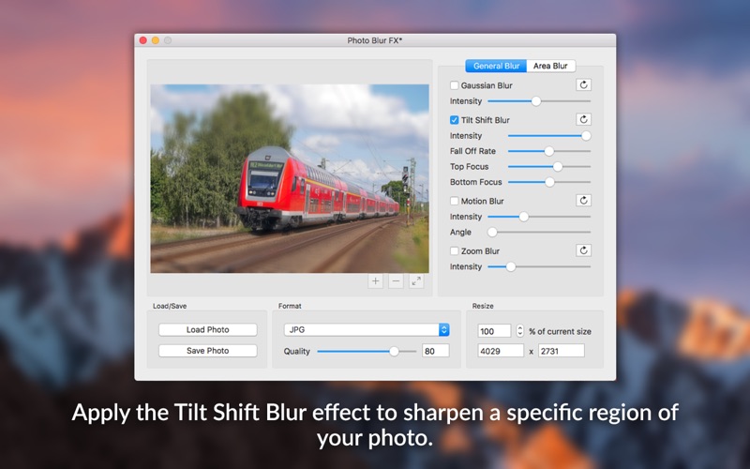This screenshot has height=469, width=750.
Task: Reset the Tilt Shift Blur settings
Action: (x=583, y=120)
